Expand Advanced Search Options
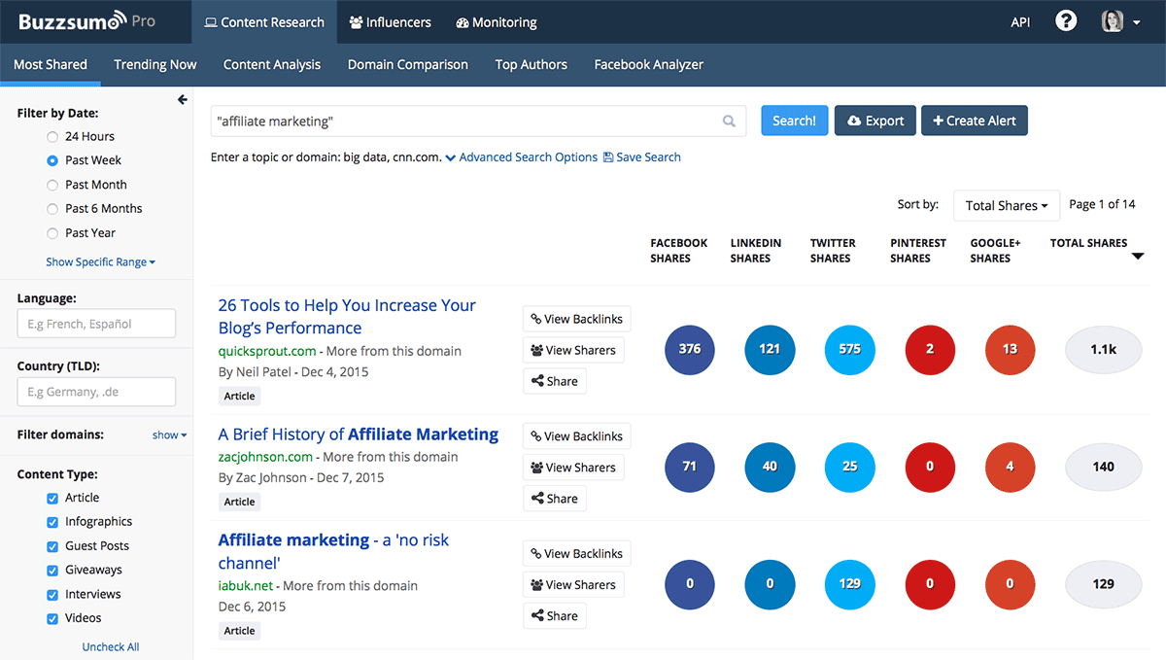 point(522,157)
